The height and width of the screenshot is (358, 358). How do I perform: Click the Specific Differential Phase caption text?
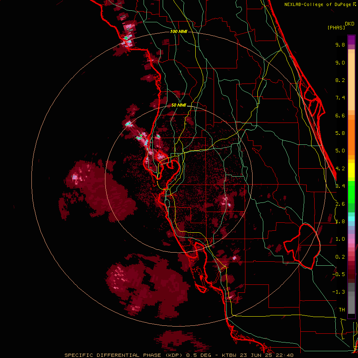[x=179, y=355]
